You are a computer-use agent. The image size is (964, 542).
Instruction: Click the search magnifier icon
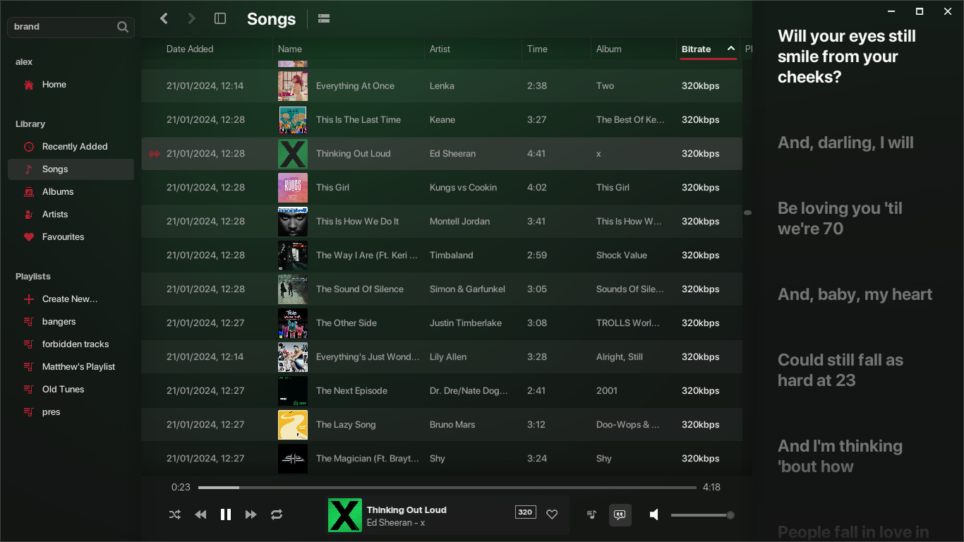click(x=123, y=27)
